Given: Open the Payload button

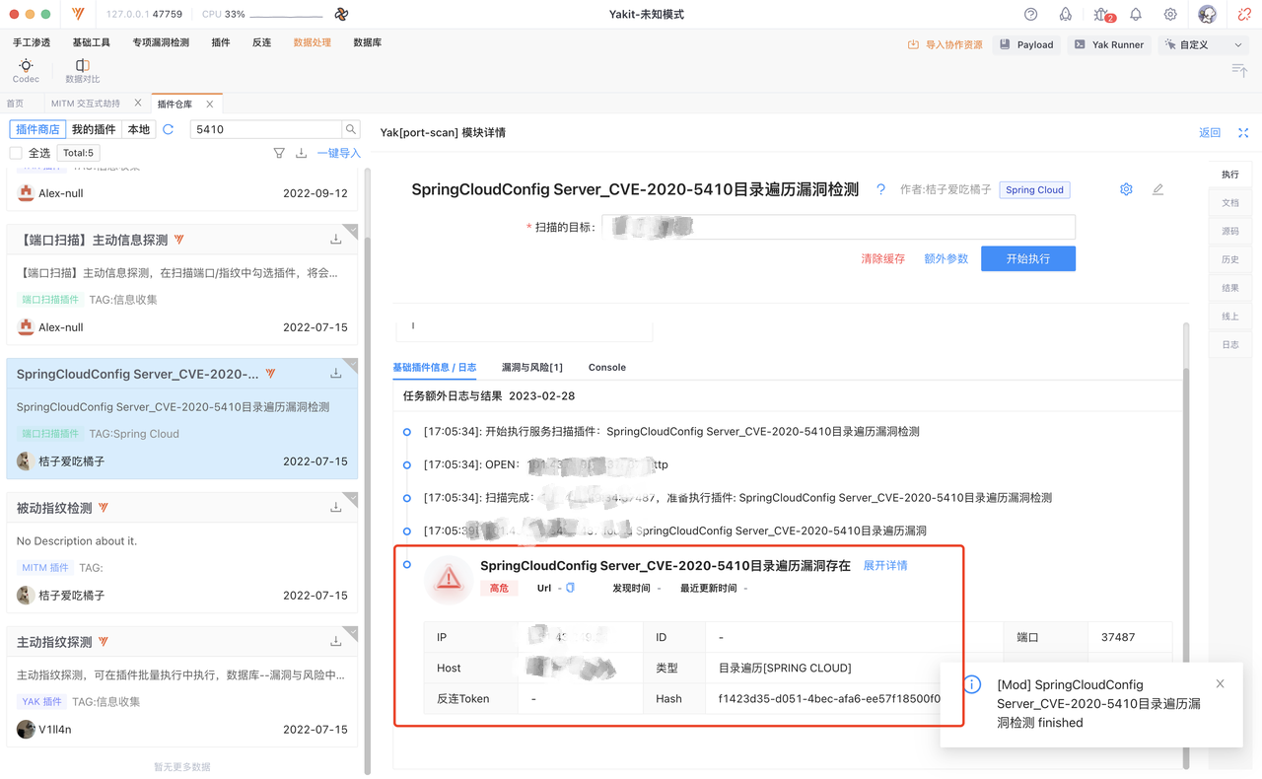Looking at the screenshot, I should pyautogui.click(x=1026, y=44).
